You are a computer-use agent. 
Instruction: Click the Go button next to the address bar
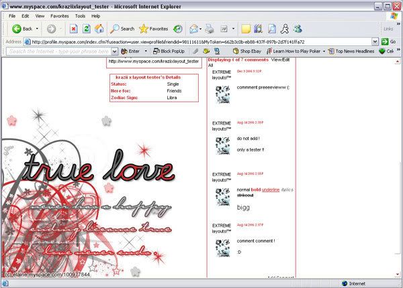pyautogui.click(x=389, y=42)
